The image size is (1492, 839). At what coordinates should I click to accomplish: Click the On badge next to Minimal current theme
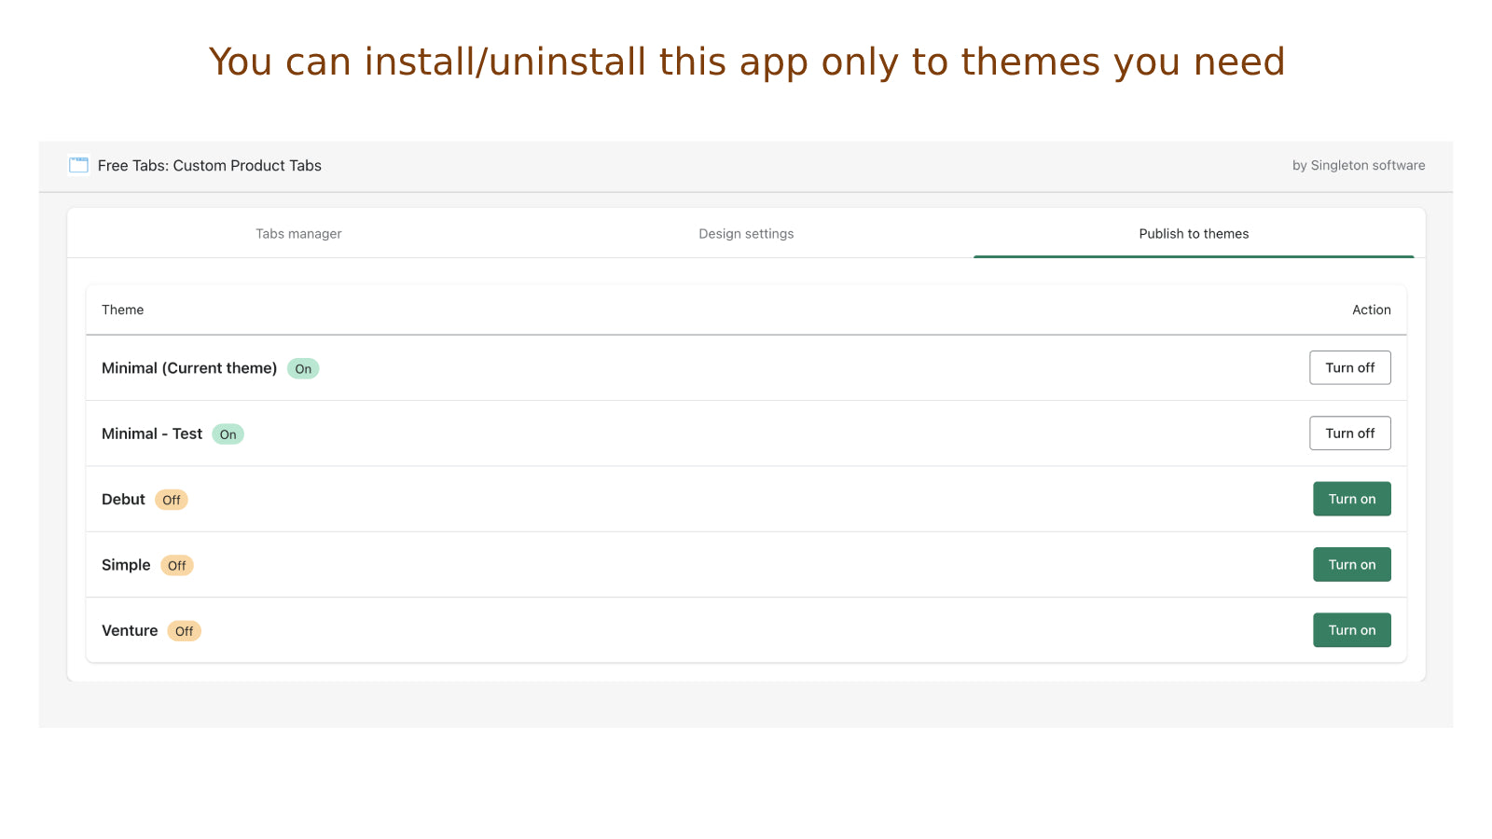[302, 368]
